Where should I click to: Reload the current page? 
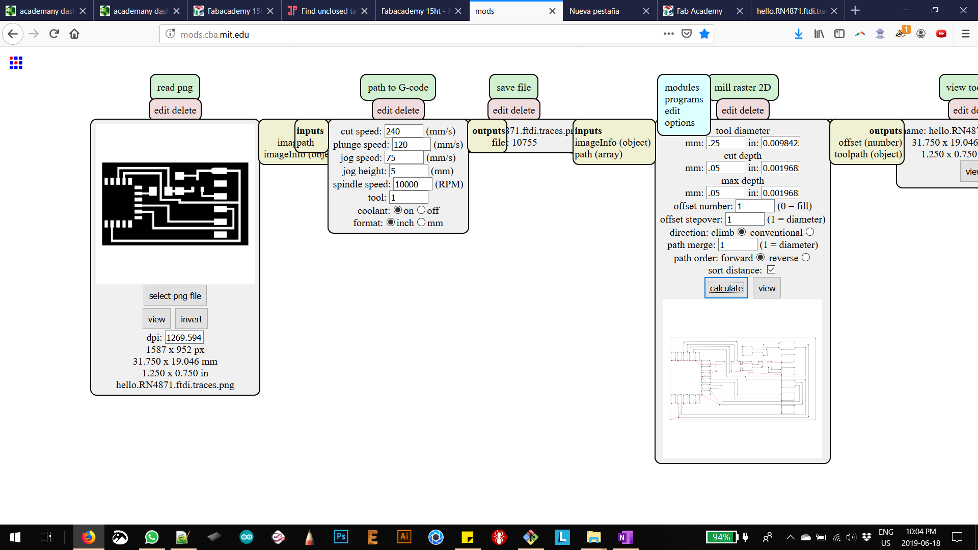coord(54,34)
